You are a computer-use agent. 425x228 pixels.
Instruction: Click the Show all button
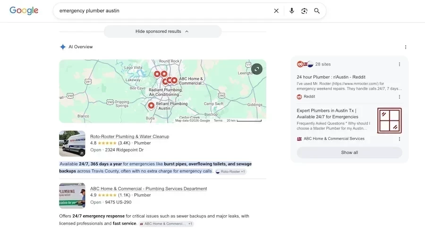click(349, 152)
